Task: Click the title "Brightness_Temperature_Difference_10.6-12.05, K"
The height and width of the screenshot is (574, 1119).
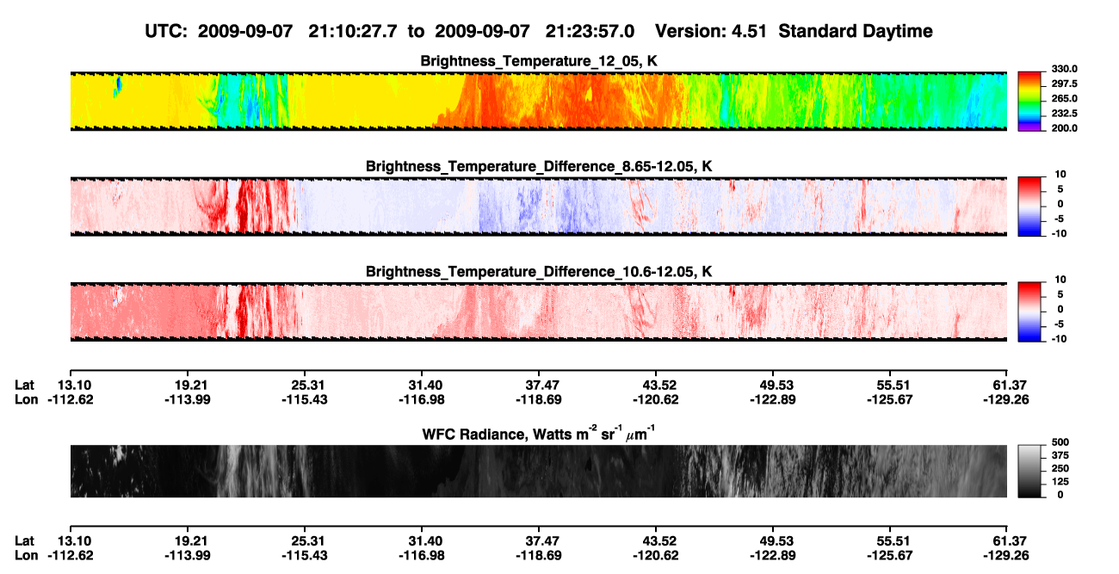Action: click(x=539, y=271)
